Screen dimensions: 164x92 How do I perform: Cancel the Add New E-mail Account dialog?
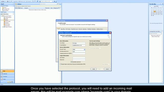(x=107, y=69)
